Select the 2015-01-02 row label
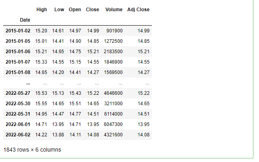 pyautogui.click(x=18, y=30)
